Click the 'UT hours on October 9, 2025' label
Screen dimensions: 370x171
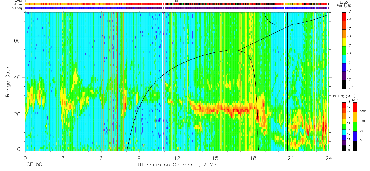[177, 165]
